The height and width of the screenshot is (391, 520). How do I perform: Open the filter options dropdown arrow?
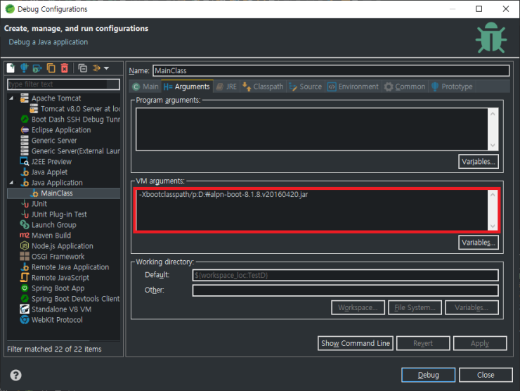click(107, 68)
